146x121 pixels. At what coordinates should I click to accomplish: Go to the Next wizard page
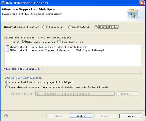81,116
